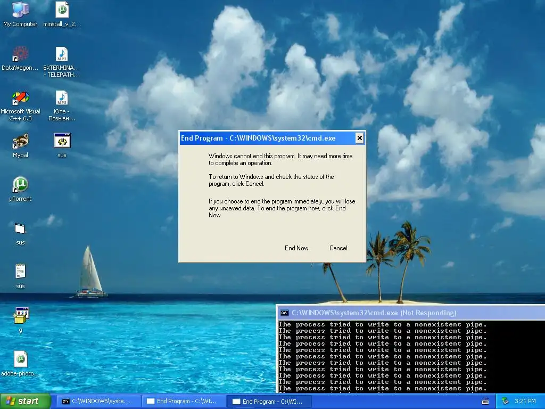Click "Windows cannot end this program" message text
Viewport: 545px width, 409px height.
click(280, 160)
